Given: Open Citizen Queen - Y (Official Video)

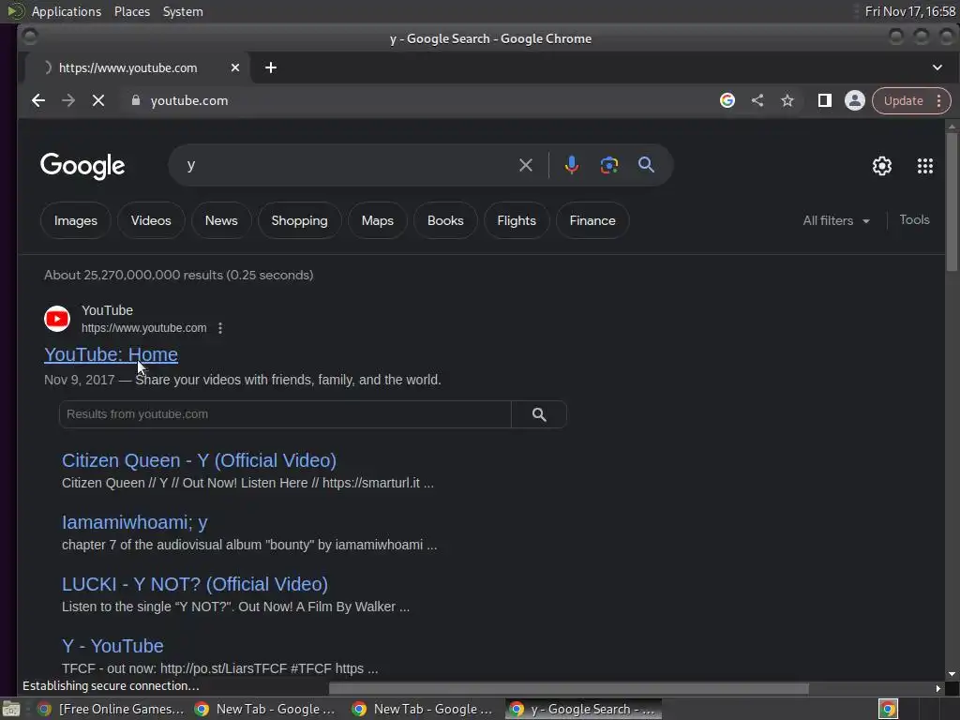Looking at the screenshot, I should (x=199, y=460).
